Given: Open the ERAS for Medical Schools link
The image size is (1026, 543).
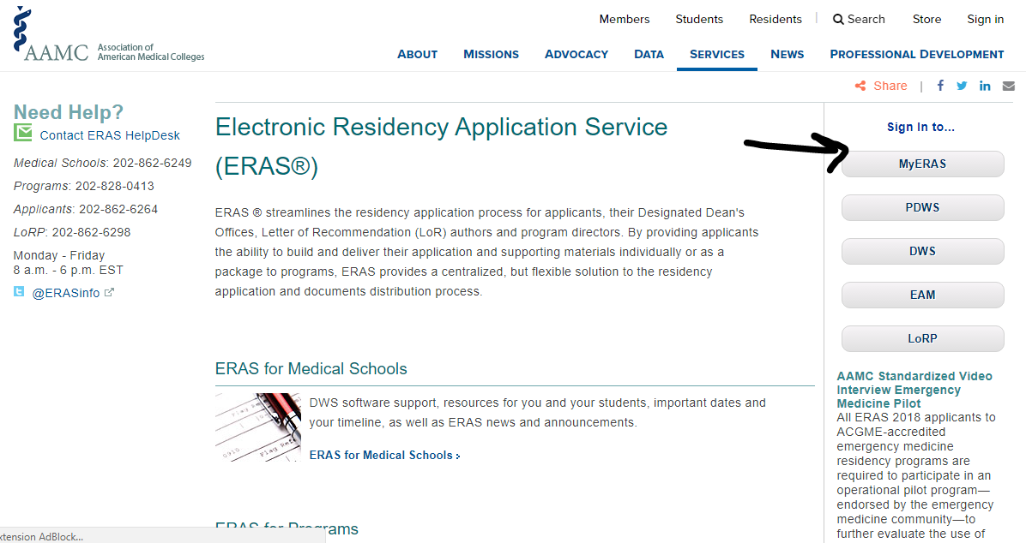Looking at the screenshot, I should [382, 455].
